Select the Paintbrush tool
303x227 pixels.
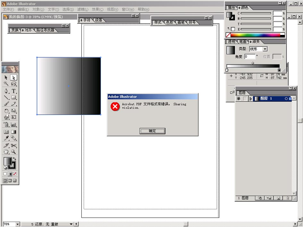click(x=6, y=104)
